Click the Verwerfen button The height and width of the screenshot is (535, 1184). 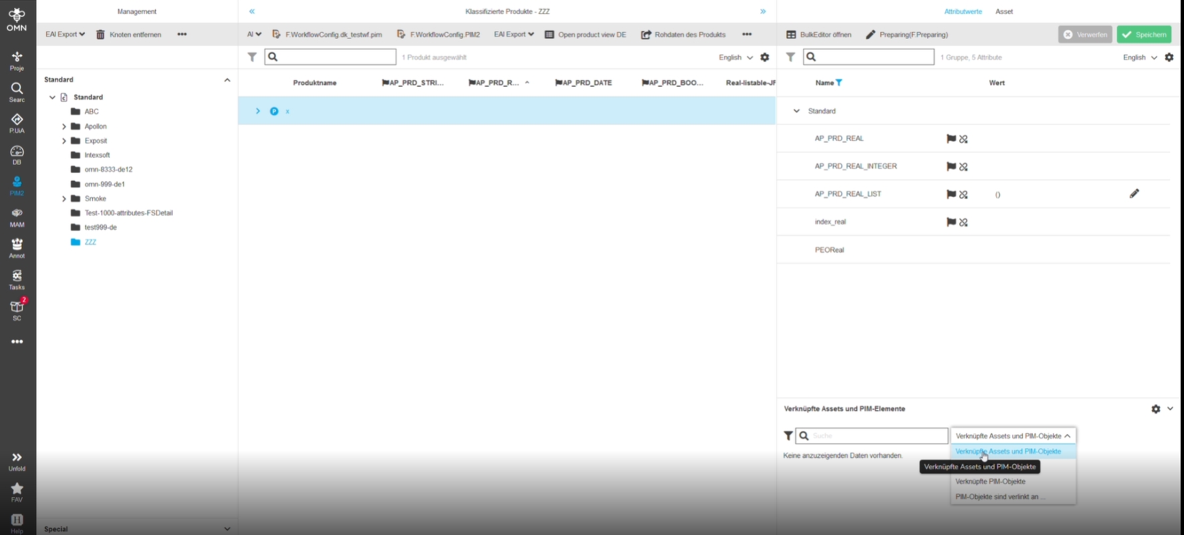tap(1085, 34)
